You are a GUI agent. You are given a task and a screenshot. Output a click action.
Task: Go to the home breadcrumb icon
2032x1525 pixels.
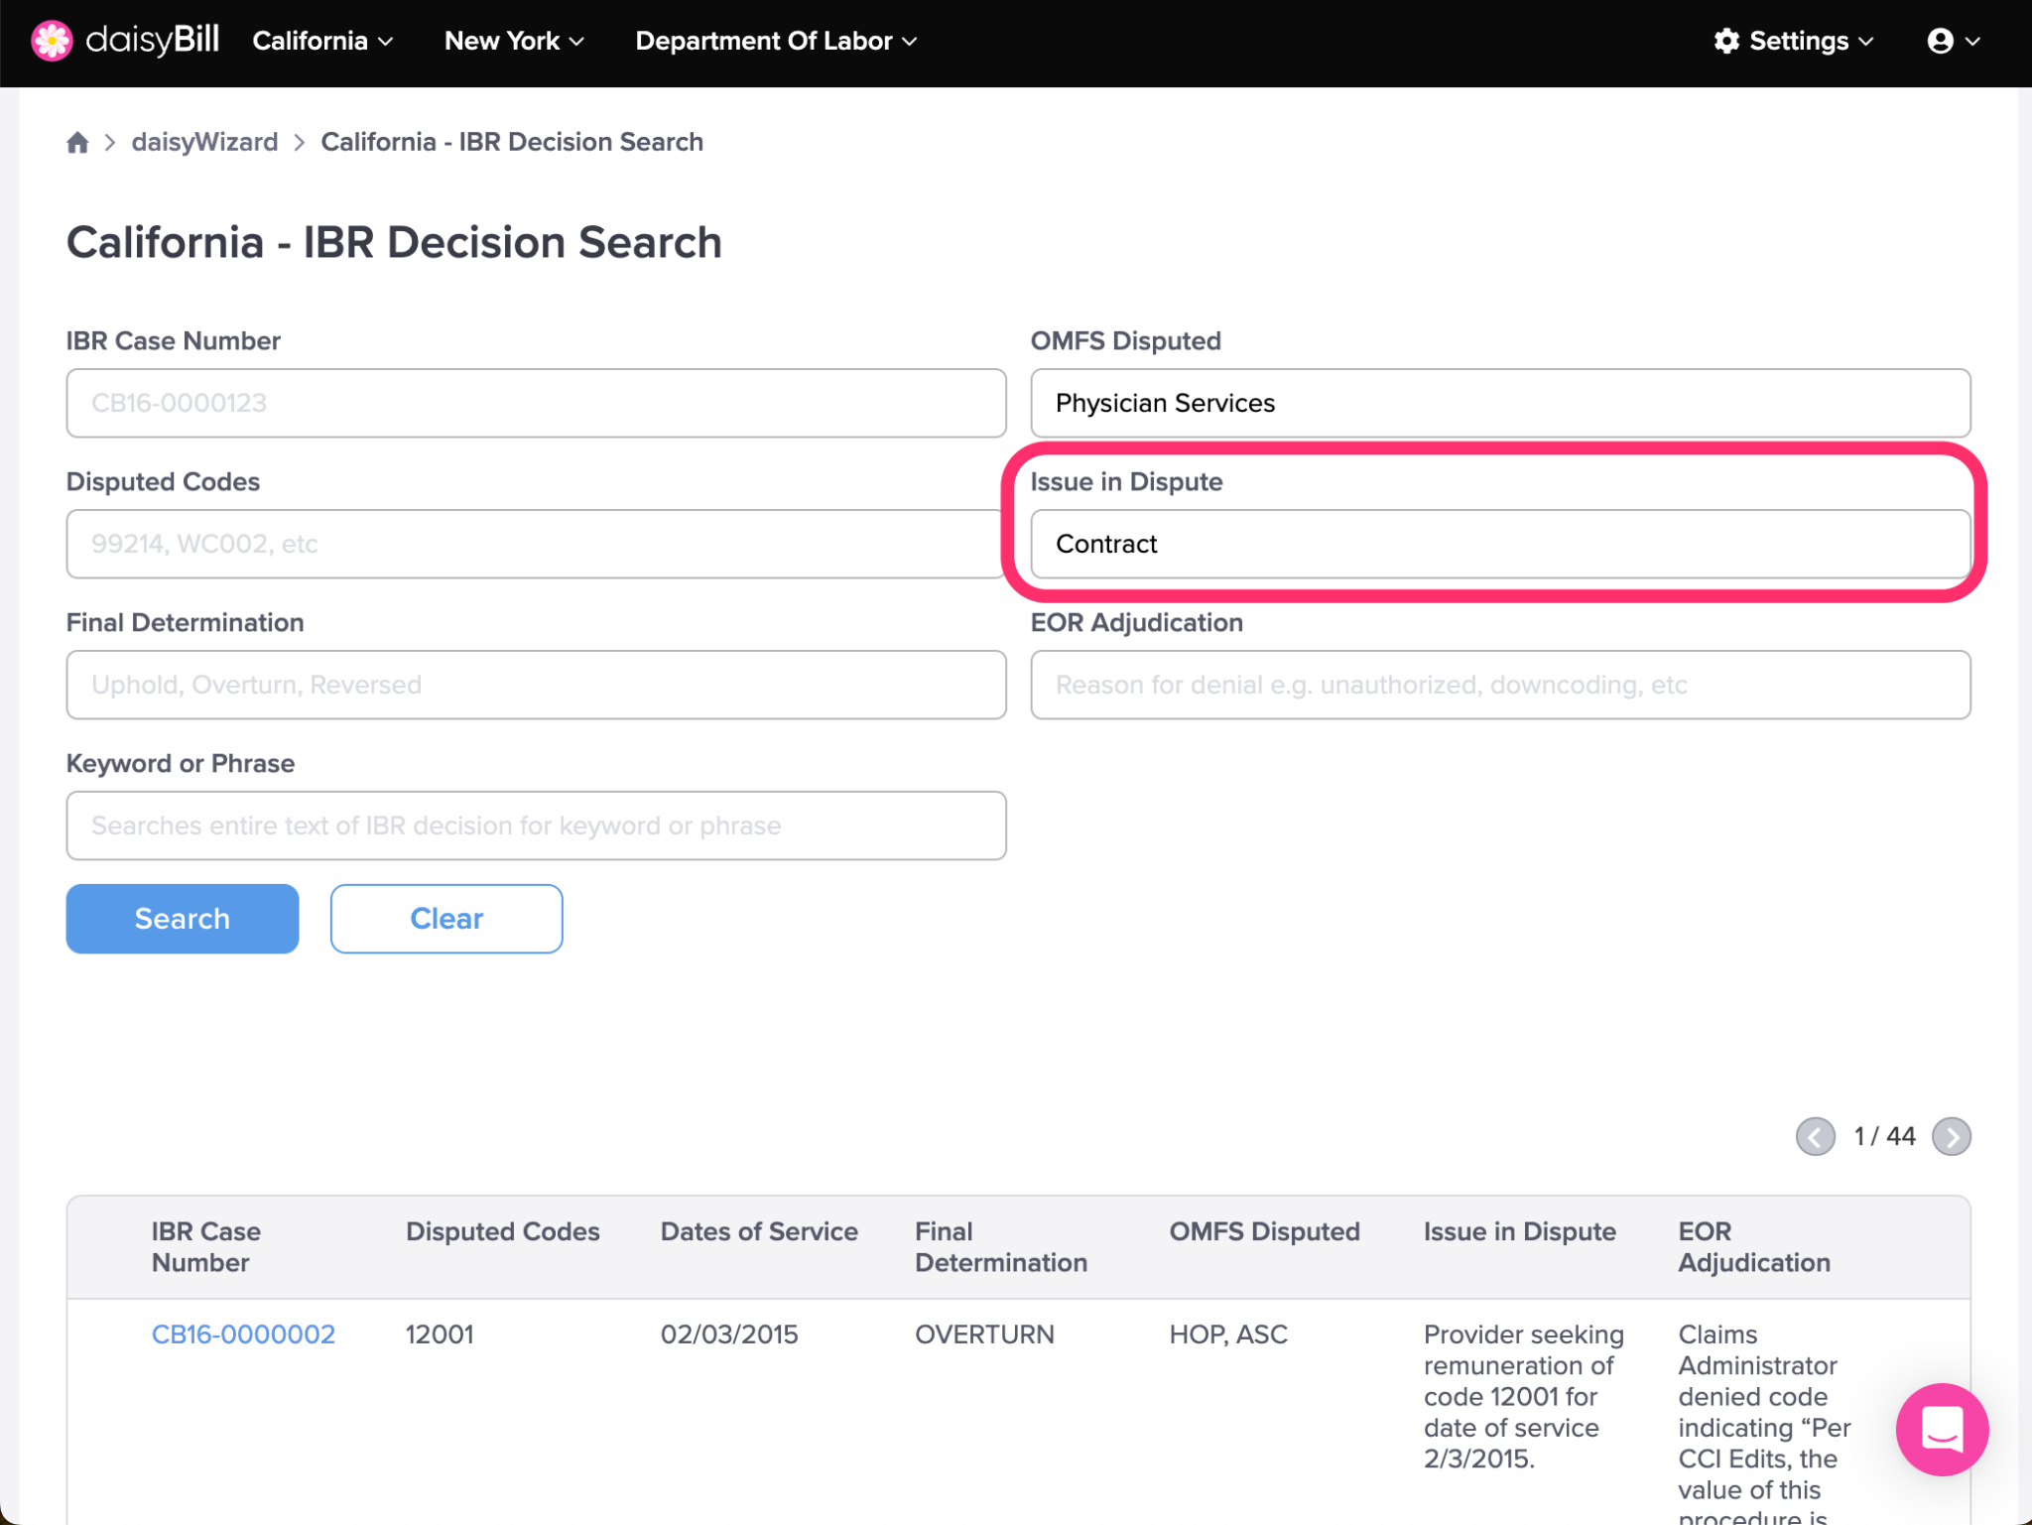tap(77, 143)
